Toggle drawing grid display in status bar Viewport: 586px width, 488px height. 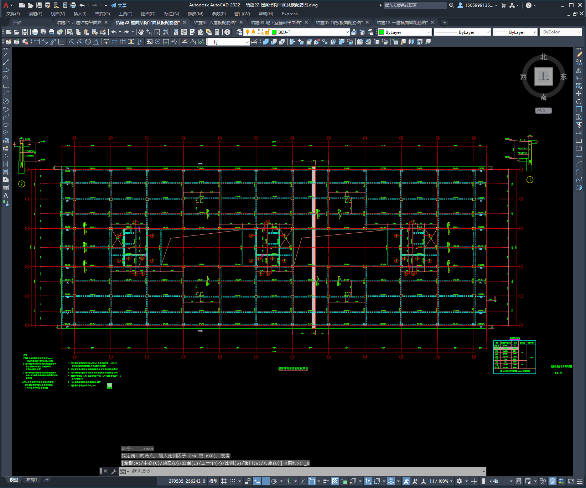[224, 481]
